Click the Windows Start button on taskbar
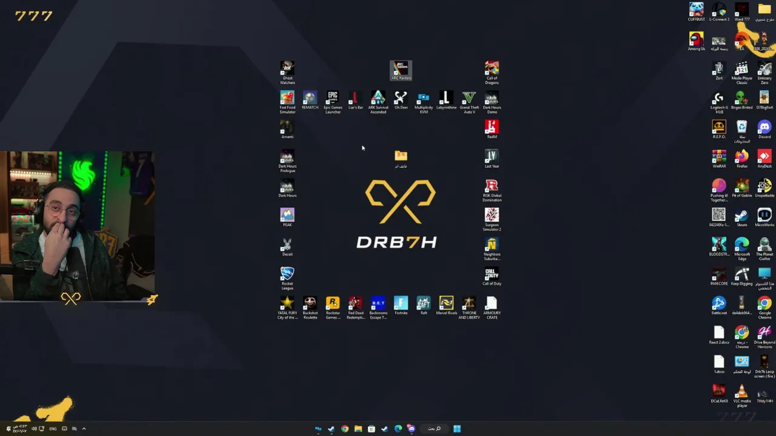This screenshot has width=776, height=436. pos(457,429)
